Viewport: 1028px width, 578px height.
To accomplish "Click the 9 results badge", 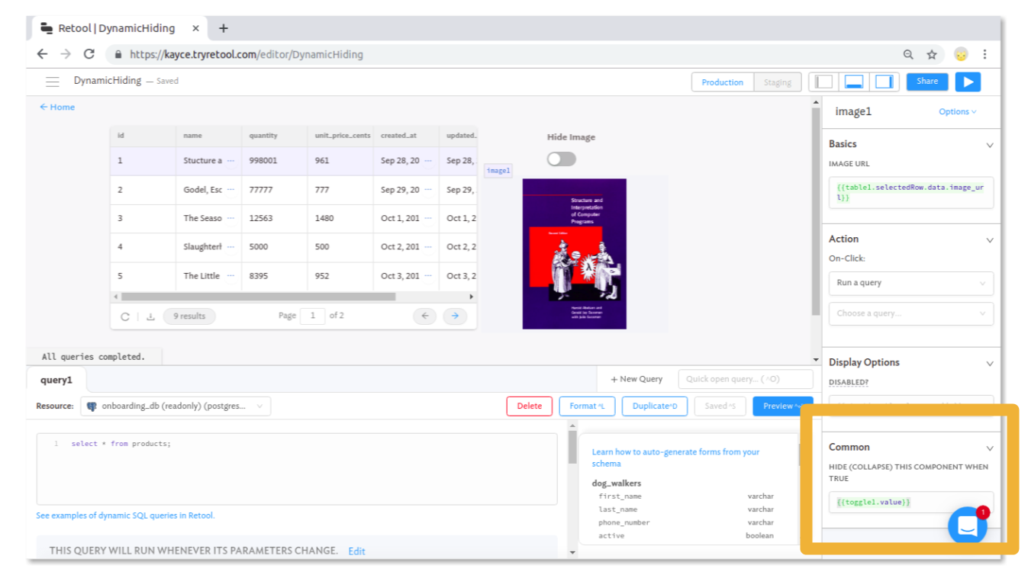I will tap(189, 316).
